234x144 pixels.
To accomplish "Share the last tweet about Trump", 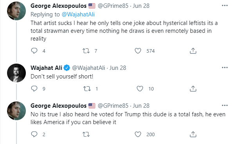I will click(x=193, y=134).
